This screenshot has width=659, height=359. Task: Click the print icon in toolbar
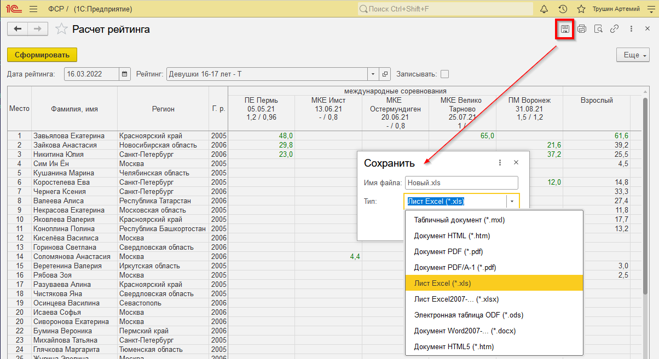pyautogui.click(x=582, y=29)
